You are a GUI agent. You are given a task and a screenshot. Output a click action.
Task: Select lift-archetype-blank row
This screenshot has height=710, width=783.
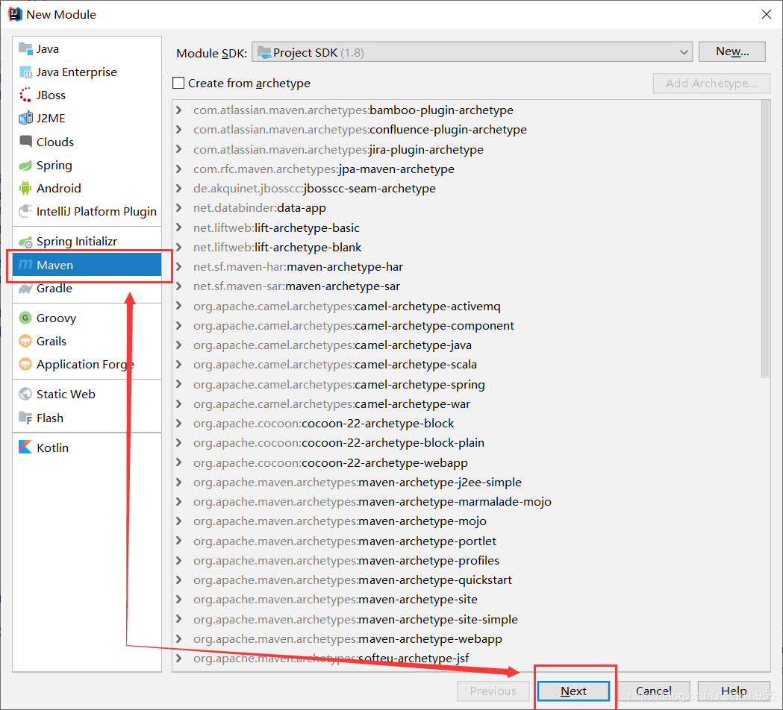467,247
